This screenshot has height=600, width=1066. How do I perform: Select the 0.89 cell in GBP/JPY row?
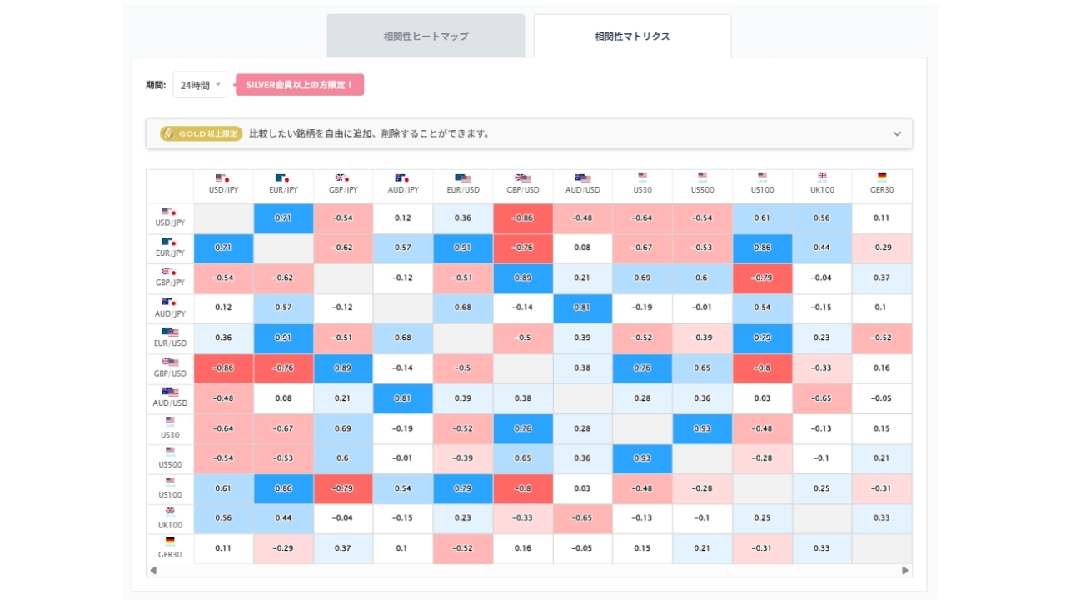coord(523,278)
